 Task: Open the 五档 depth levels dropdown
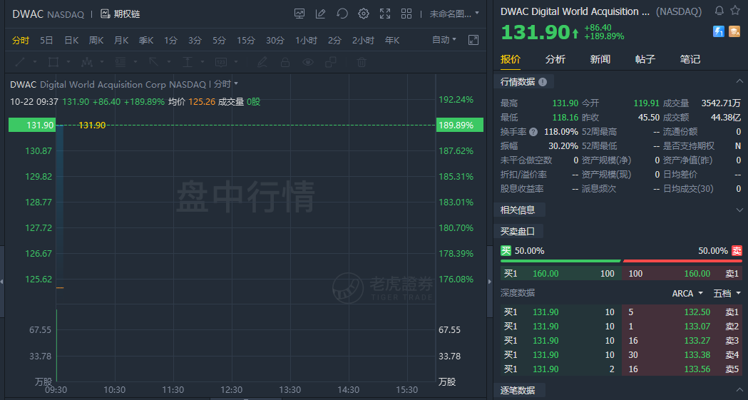(x=727, y=293)
